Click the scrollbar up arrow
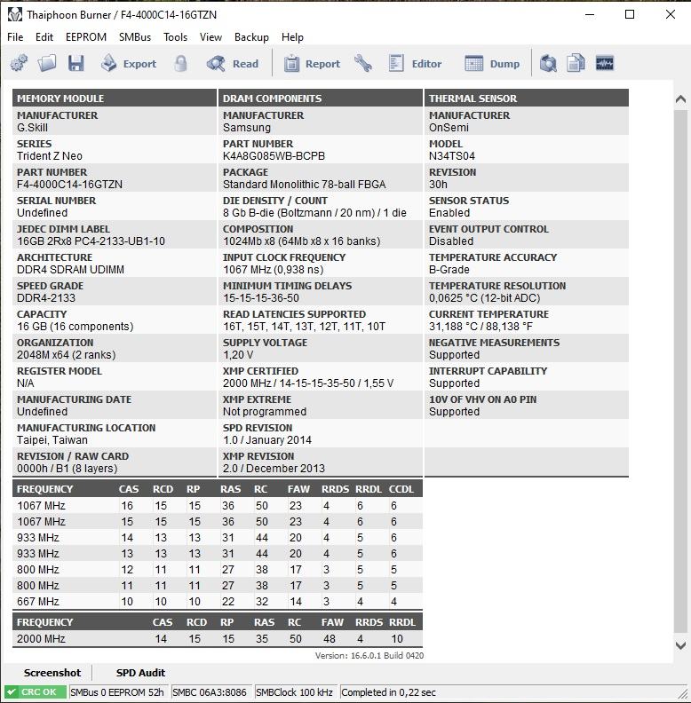Viewport: 691px width, 703px height. coord(680,99)
